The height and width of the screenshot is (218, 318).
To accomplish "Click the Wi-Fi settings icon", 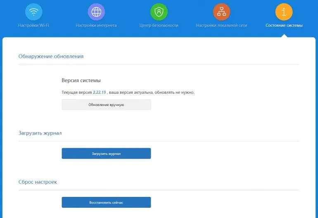I will point(33,12).
